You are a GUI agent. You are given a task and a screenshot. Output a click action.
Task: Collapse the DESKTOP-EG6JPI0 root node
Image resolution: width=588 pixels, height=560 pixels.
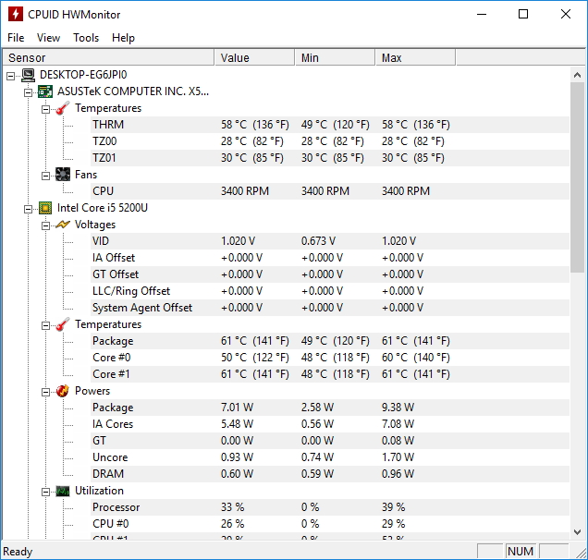(11, 76)
